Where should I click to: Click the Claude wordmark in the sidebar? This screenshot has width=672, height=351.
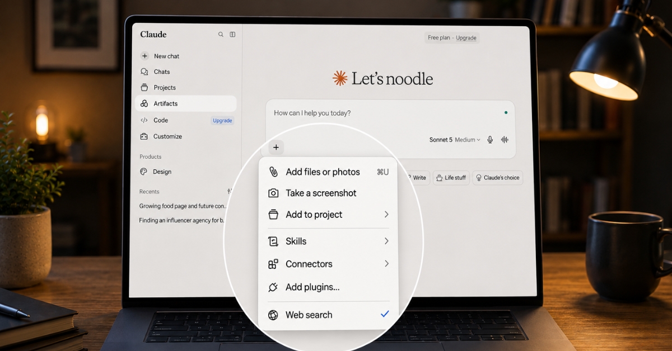click(x=153, y=34)
